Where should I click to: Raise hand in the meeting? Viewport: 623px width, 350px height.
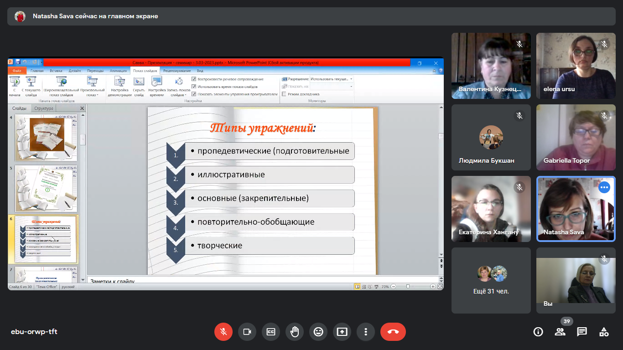click(295, 332)
